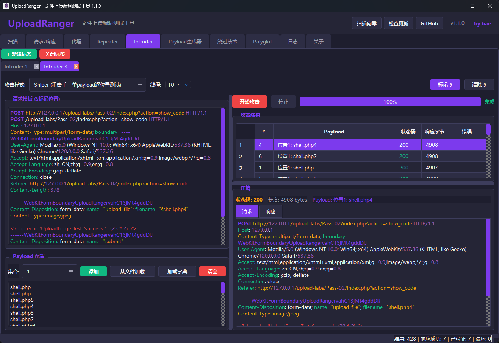Click the 检查更新 button
The width and height of the screenshot is (499, 343).
click(399, 23)
